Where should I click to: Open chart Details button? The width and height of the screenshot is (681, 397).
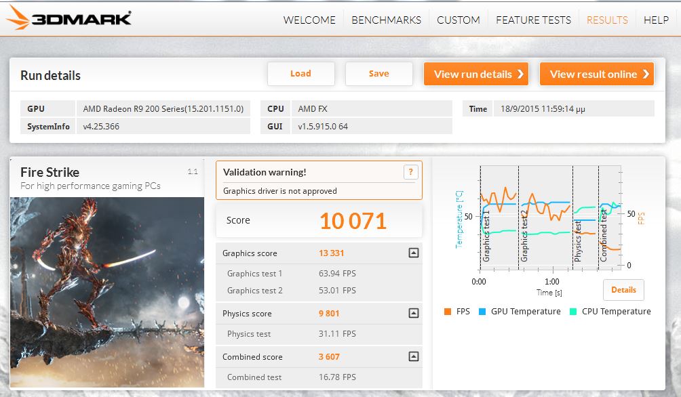623,290
